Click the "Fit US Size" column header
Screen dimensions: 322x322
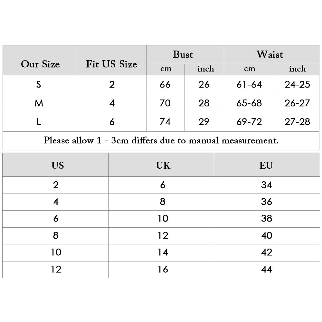111,64
